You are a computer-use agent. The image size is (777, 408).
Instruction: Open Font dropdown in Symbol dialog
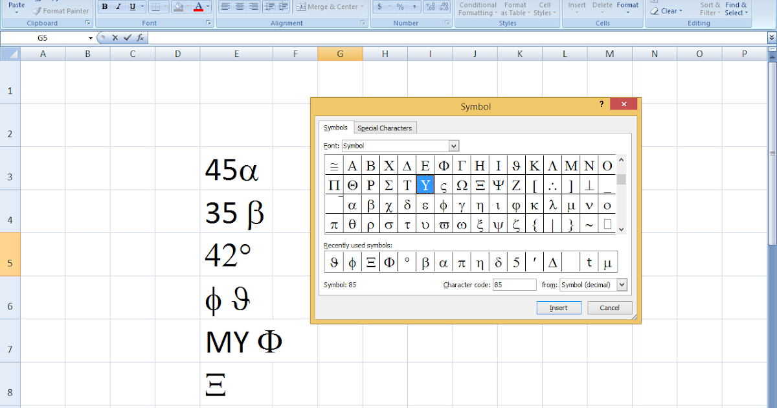[453, 146]
